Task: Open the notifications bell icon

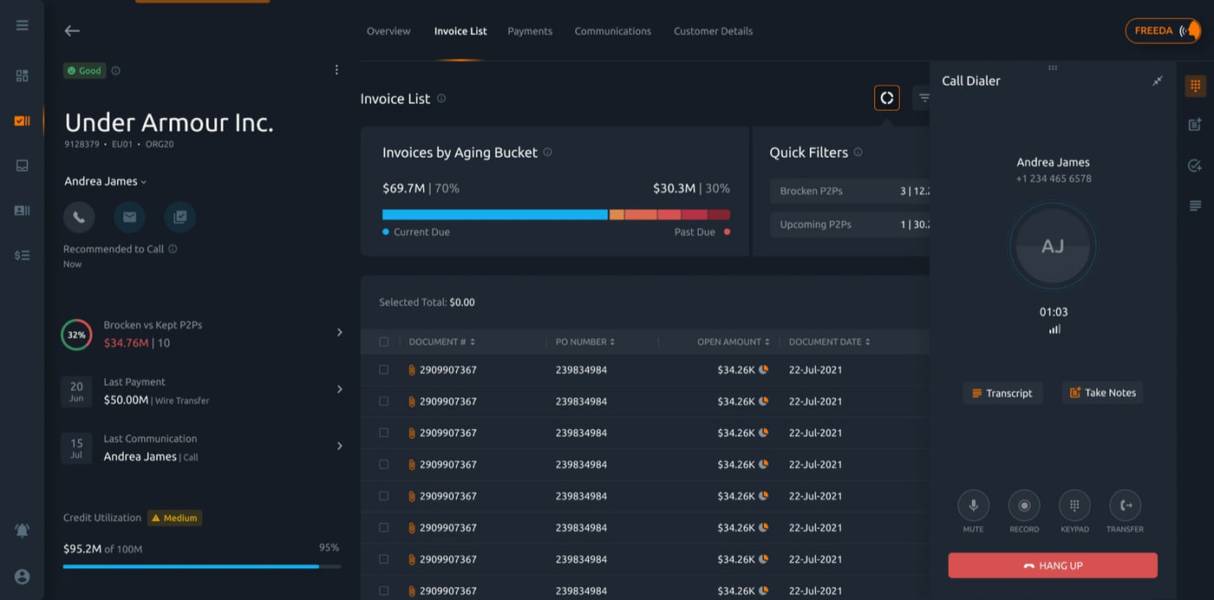Action: click(23, 531)
